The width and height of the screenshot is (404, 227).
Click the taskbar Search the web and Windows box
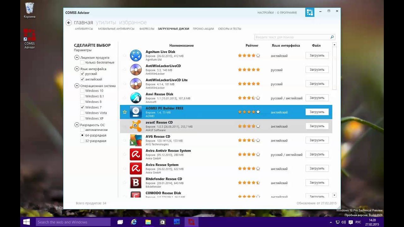click(x=73, y=222)
